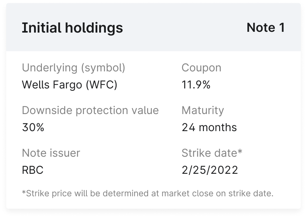
Task: Click the word Fargo in underlying
Action: (x=68, y=85)
